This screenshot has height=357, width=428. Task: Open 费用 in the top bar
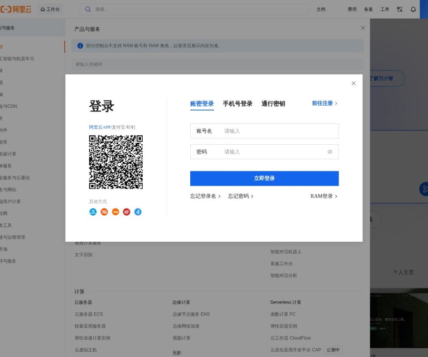(x=352, y=10)
